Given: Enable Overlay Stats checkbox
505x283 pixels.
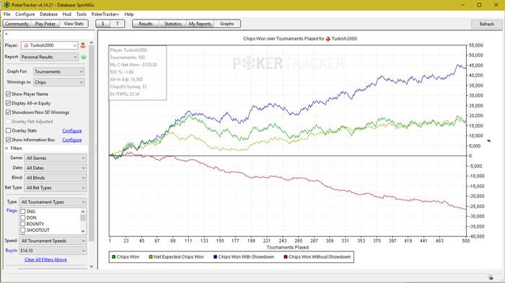Looking at the screenshot, I should pos(9,130).
